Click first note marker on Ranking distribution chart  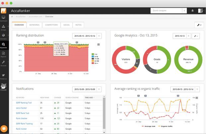(x=38, y=42)
